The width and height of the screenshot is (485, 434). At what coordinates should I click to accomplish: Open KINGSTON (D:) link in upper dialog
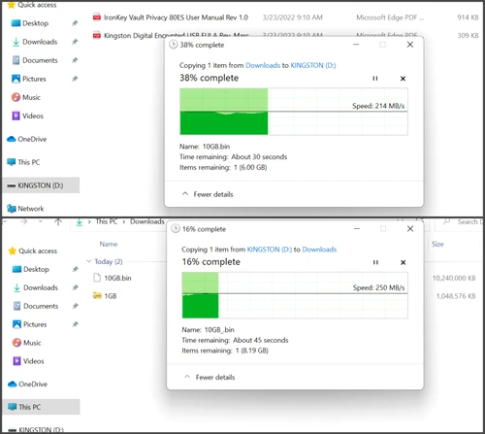coord(313,65)
